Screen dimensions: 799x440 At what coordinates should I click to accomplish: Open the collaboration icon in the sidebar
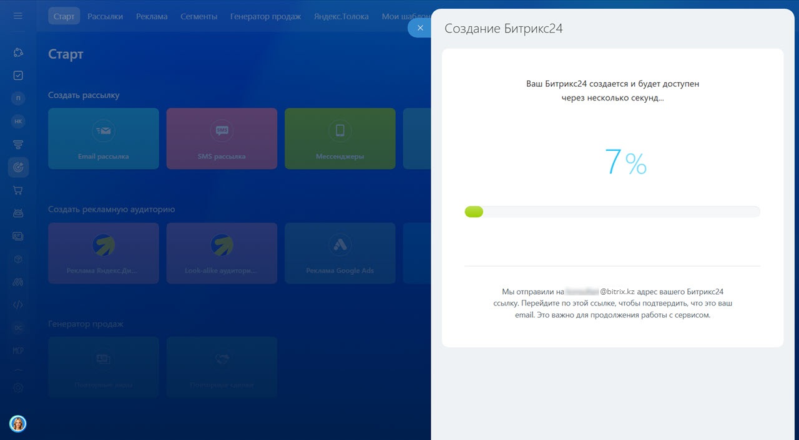(18, 52)
